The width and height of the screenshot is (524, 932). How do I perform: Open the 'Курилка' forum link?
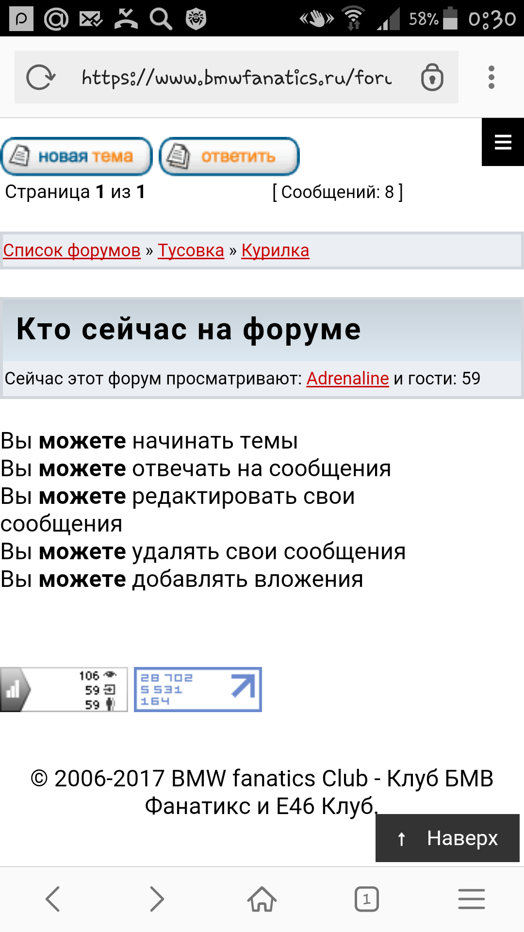point(275,250)
